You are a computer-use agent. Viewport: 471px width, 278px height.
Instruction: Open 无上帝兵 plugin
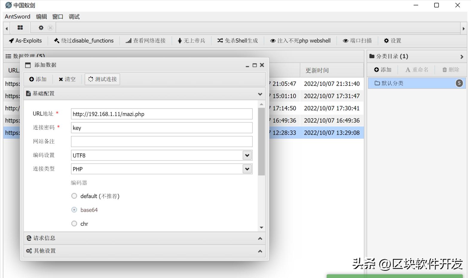click(191, 41)
